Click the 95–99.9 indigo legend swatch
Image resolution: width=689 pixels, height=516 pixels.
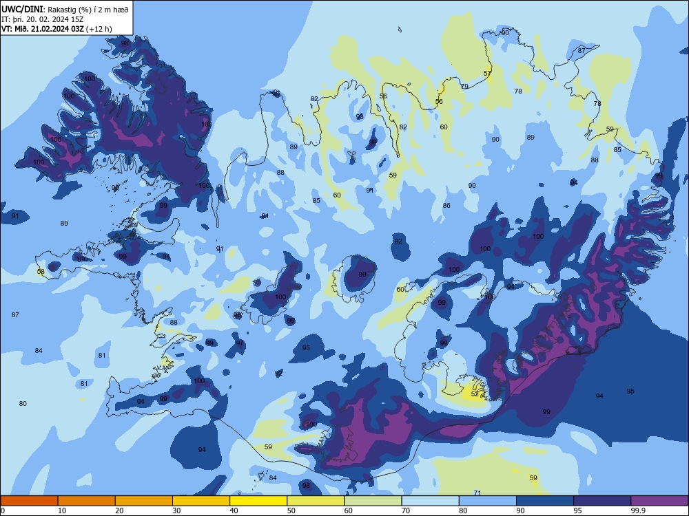602,501
